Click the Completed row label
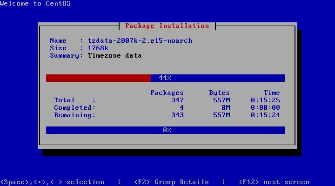335x186 pixels. click(x=74, y=107)
